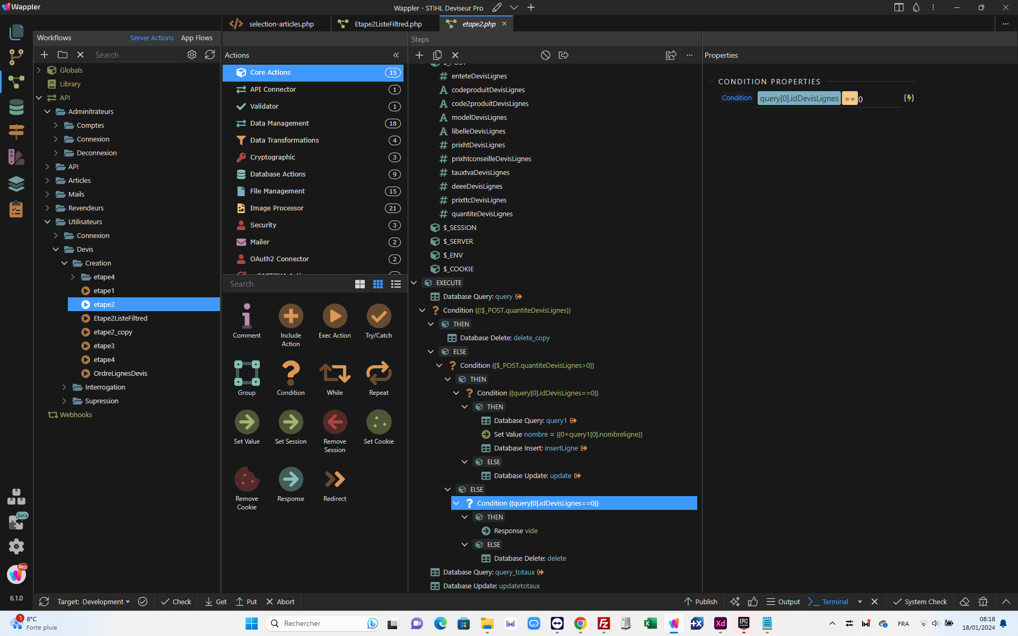Image resolution: width=1018 pixels, height=636 pixels.
Task: Refresh the workflows list
Action: pos(210,55)
